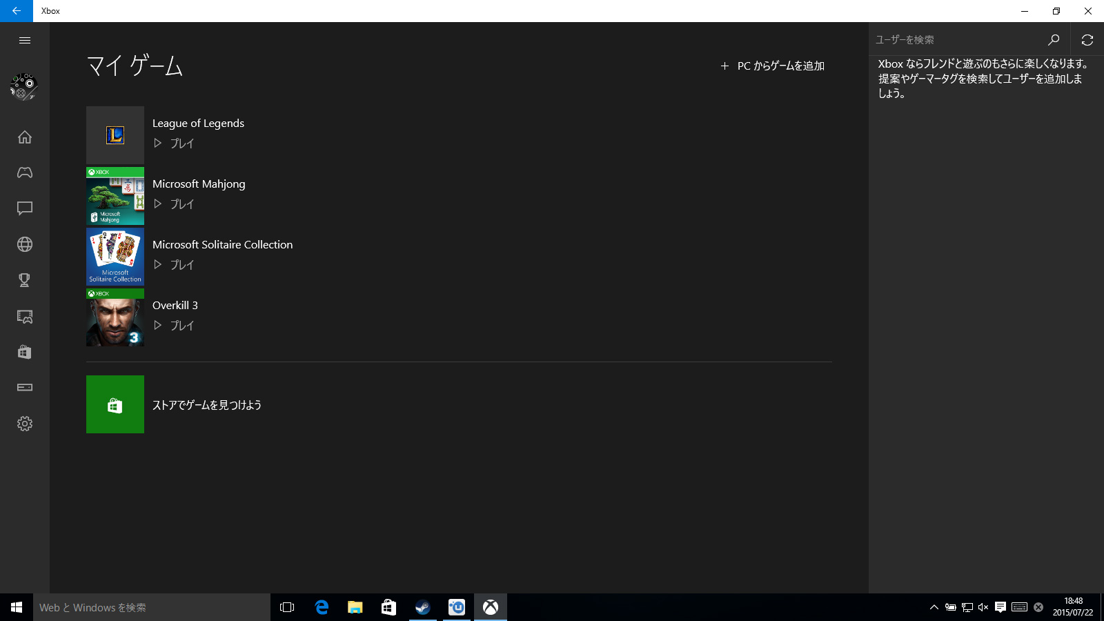This screenshot has height=621, width=1104.
Task: Open Windows Store from taskbar
Action: click(388, 607)
